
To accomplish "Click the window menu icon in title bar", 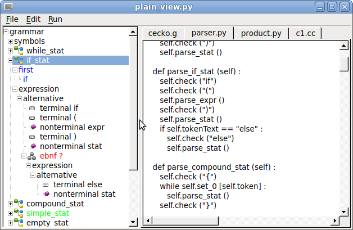I will [8, 7].
